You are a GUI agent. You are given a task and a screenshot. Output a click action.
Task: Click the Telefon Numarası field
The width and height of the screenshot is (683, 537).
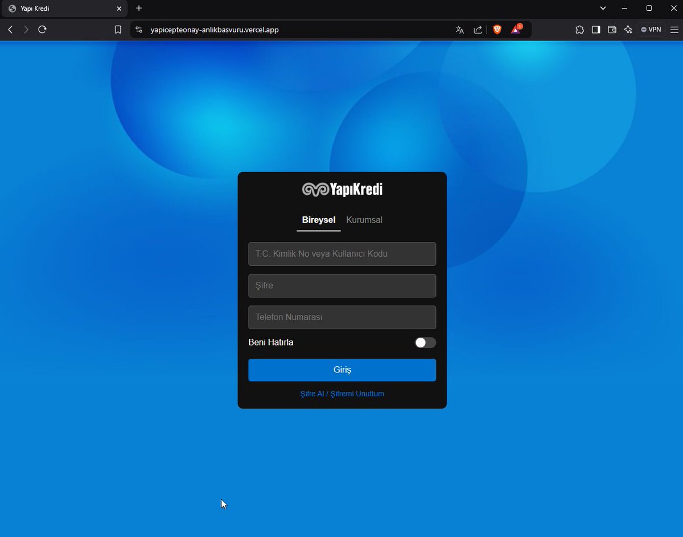pos(342,317)
